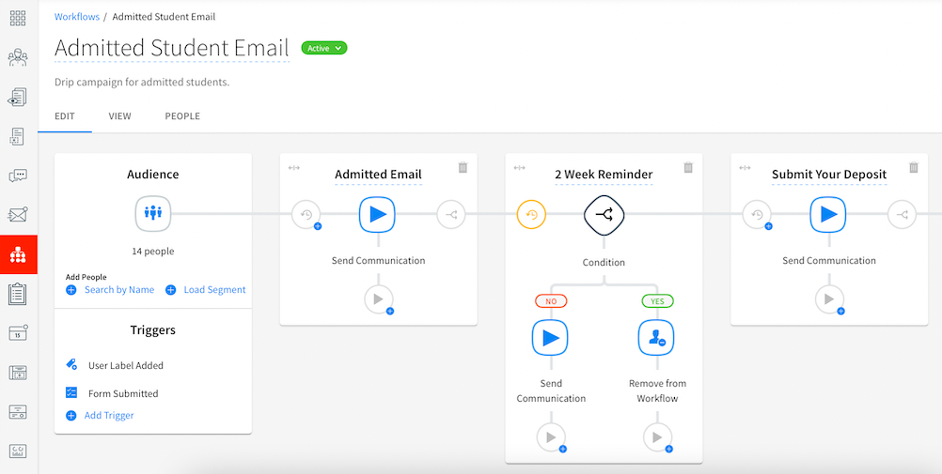
Task: Click the NO branch label
Action: pos(550,300)
